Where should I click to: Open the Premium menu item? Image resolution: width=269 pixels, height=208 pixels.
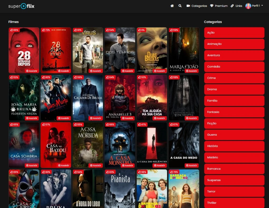point(219,6)
